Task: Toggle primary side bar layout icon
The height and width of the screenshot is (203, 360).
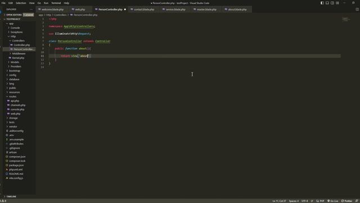Action: tap(322, 3)
